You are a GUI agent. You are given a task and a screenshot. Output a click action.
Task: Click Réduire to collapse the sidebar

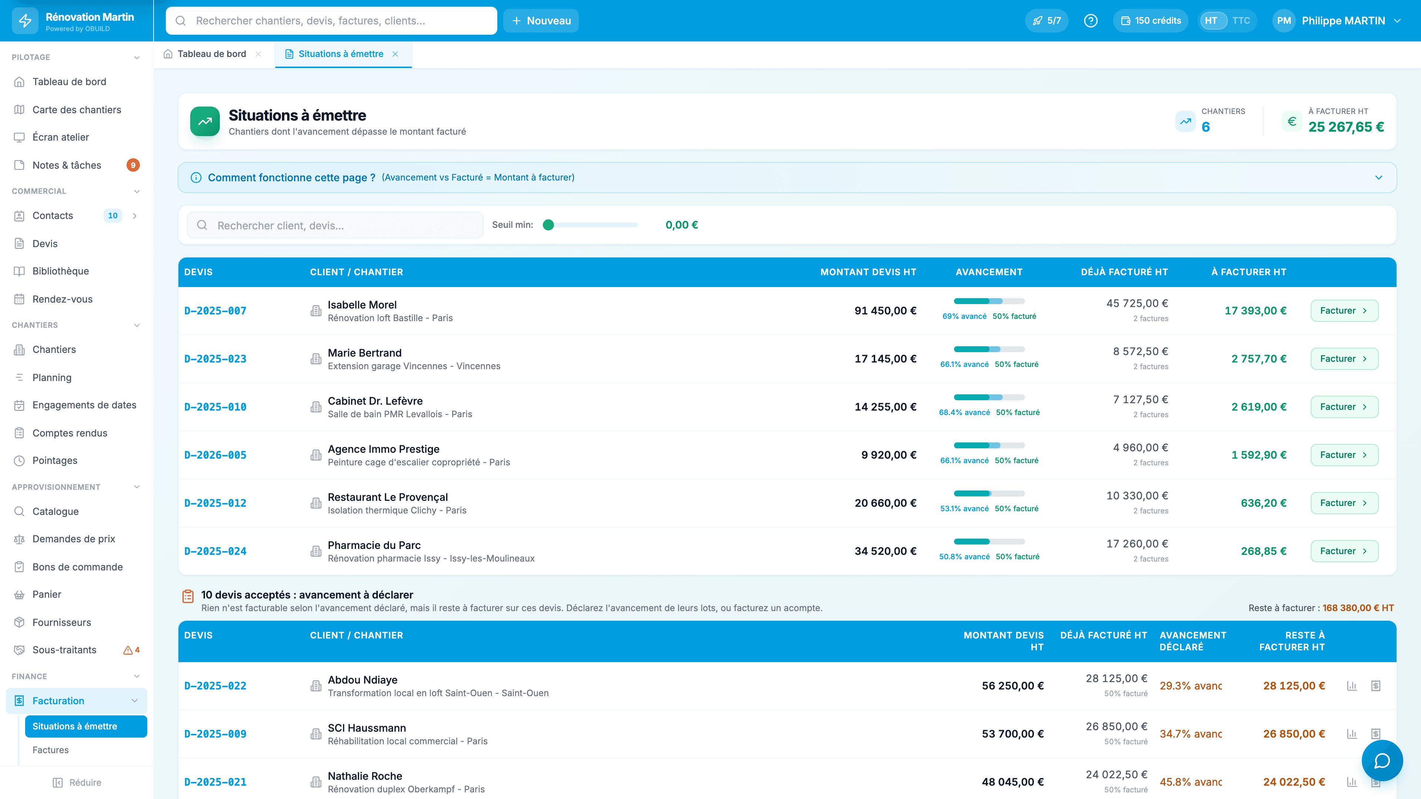77,782
